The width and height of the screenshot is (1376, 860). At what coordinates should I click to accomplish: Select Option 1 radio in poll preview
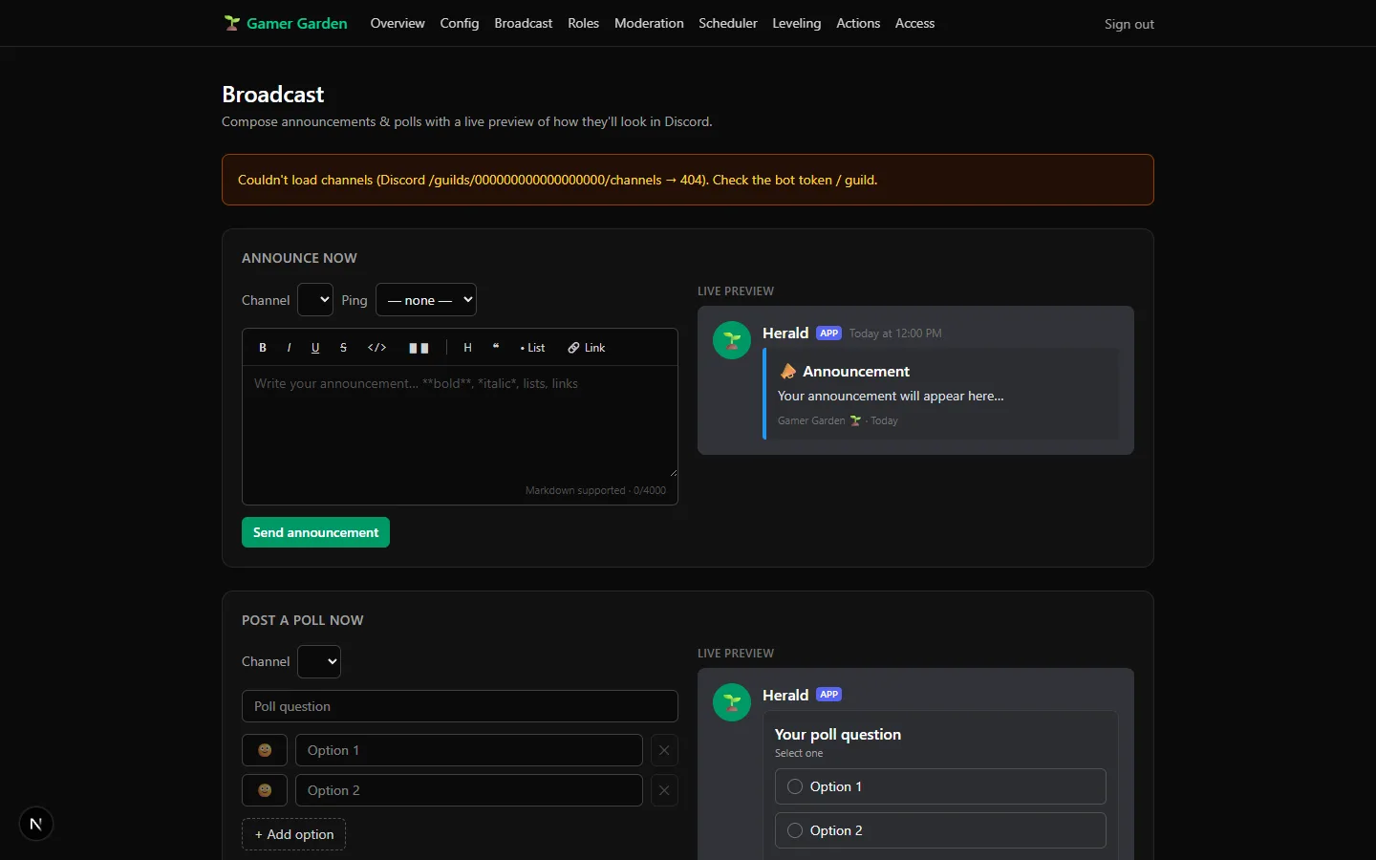[x=795, y=786]
